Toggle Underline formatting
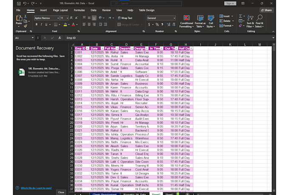Viewport: 289px width, 195px height. pos(46,24)
